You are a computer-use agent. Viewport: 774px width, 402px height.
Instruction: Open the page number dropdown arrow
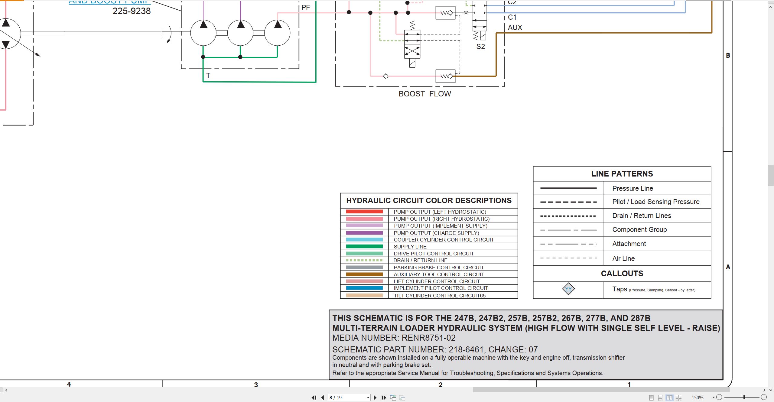point(368,398)
